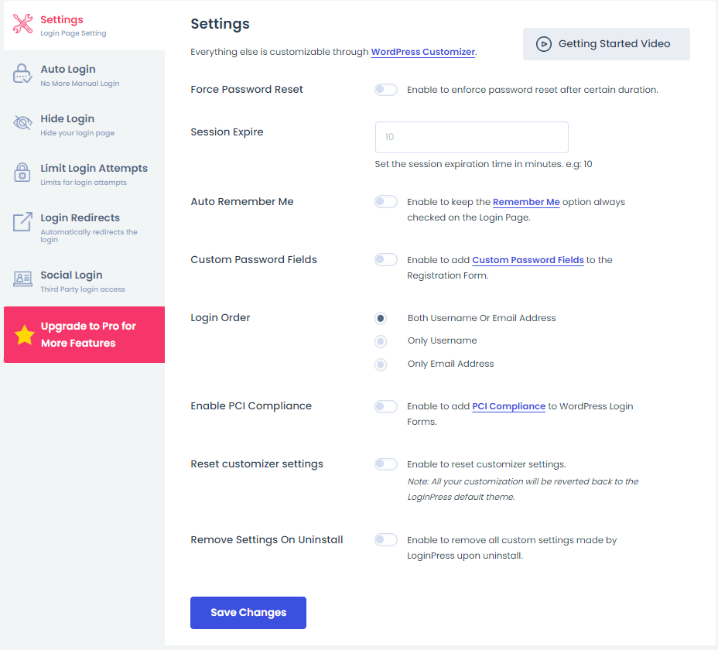Focus the Session Expire input field
Viewport: 718px width, 650px height.
pos(472,137)
